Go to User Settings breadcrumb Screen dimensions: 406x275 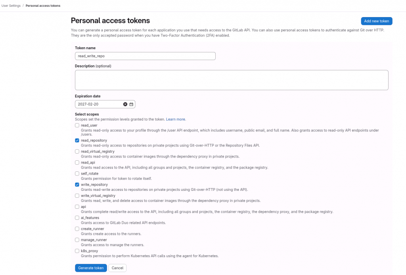[11, 6]
